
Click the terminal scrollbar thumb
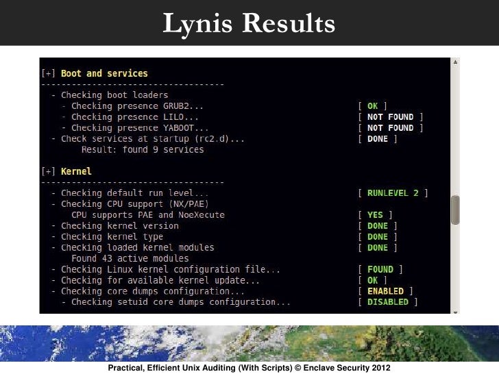coord(455,210)
